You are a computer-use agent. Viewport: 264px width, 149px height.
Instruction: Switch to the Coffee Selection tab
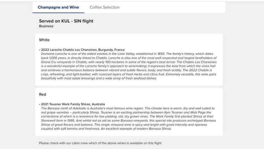(x=104, y=7)
